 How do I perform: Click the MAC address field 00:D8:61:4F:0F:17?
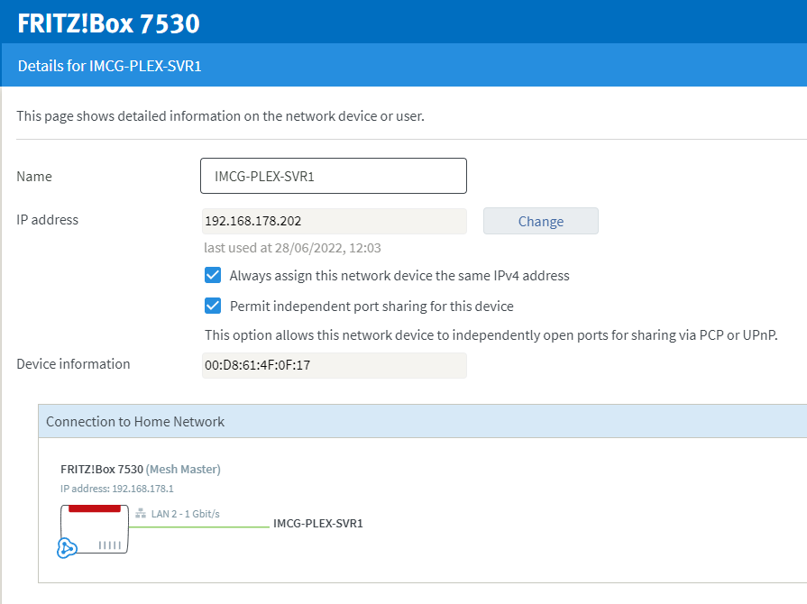(334, 365)
